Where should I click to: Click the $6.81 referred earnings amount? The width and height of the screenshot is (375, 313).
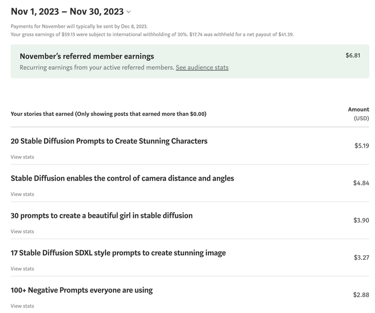click(353, 55)
